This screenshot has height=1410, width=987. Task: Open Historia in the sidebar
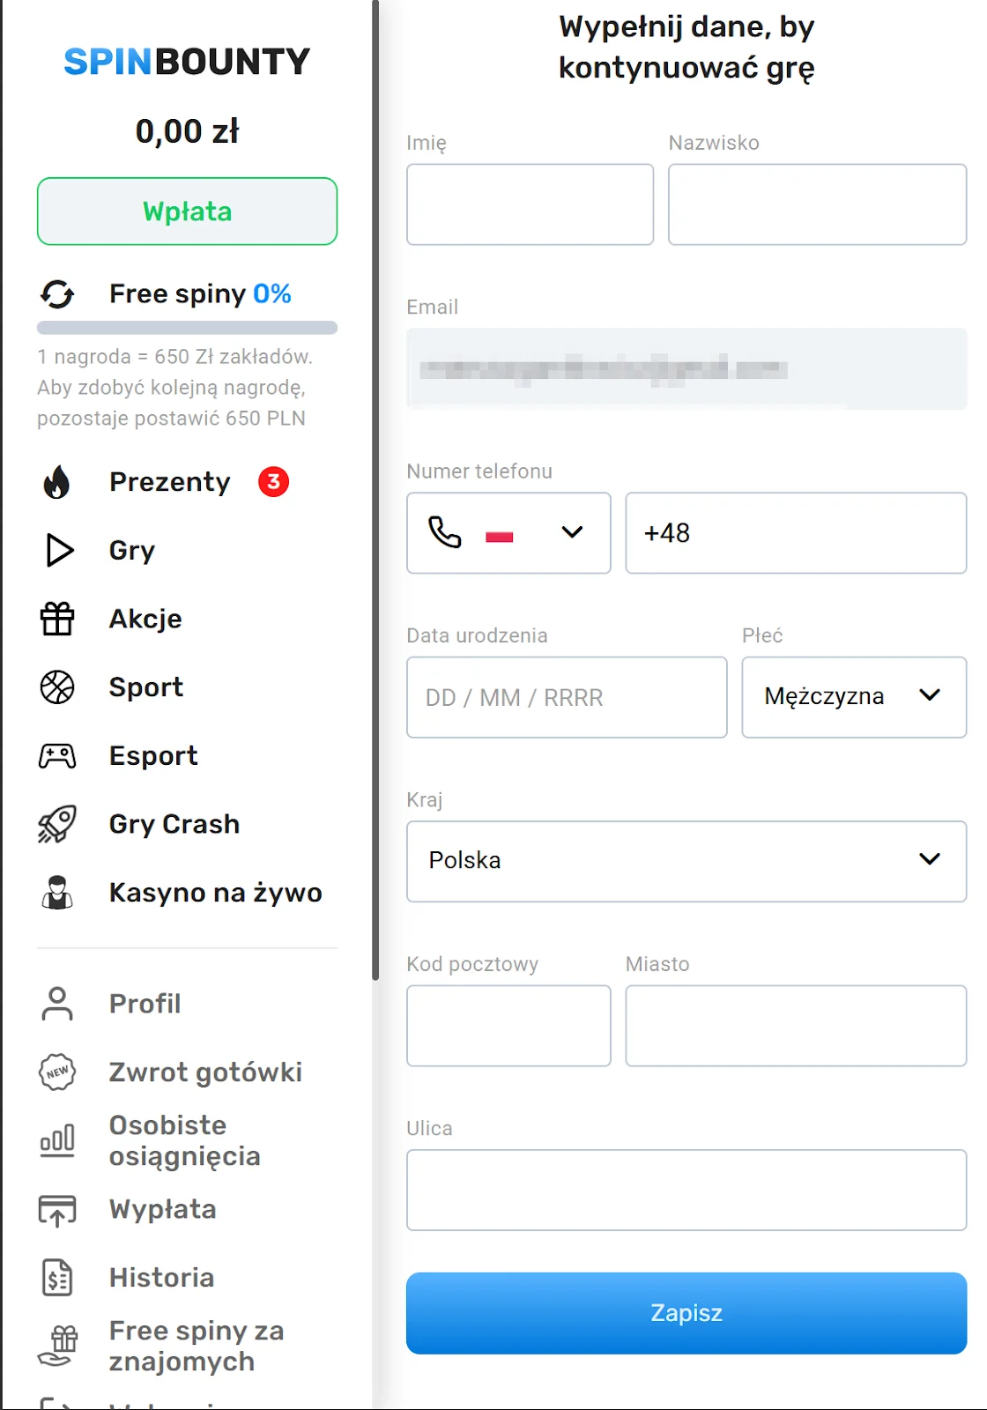coord(161,1278)
